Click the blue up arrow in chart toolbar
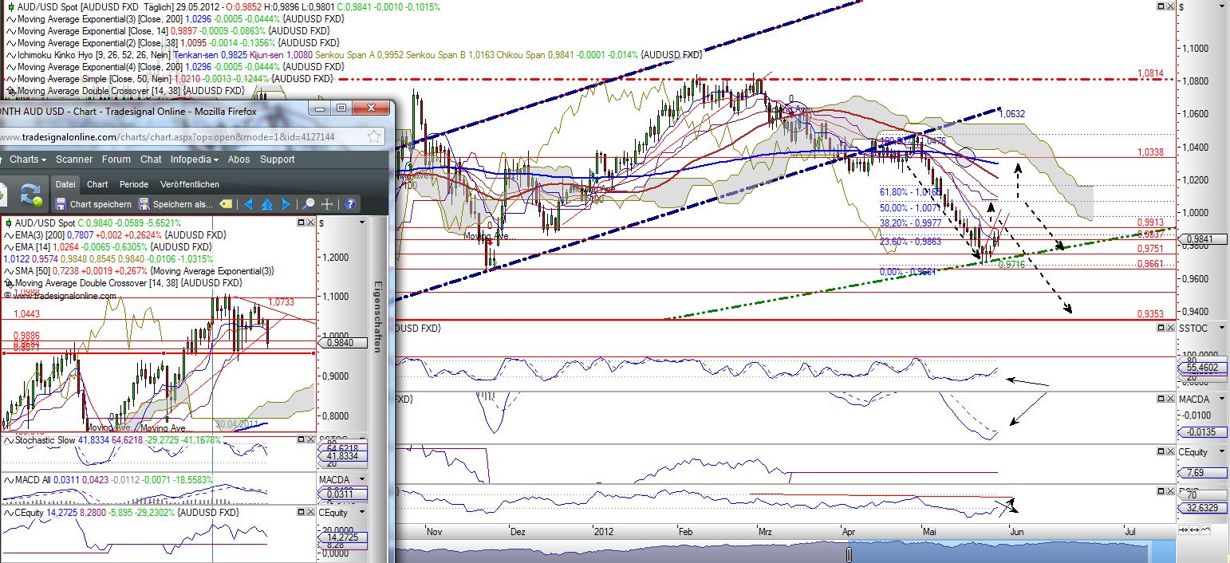 click(267, 204)
